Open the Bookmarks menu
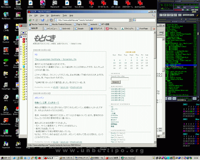The width and height of the screenshot is (200, 160). click(56, 15)
